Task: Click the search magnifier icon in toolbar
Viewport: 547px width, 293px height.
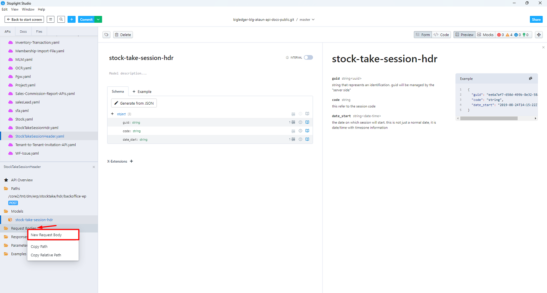Action: [x=61, y=19]
